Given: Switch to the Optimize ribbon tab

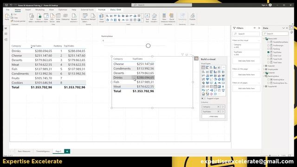Looking at the screenshot, I should click(63, 10).
